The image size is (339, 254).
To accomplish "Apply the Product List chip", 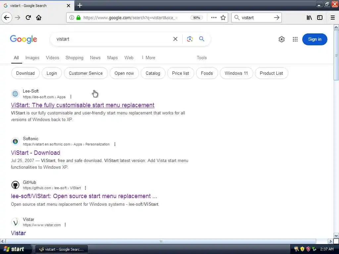I will click(271, 73).
